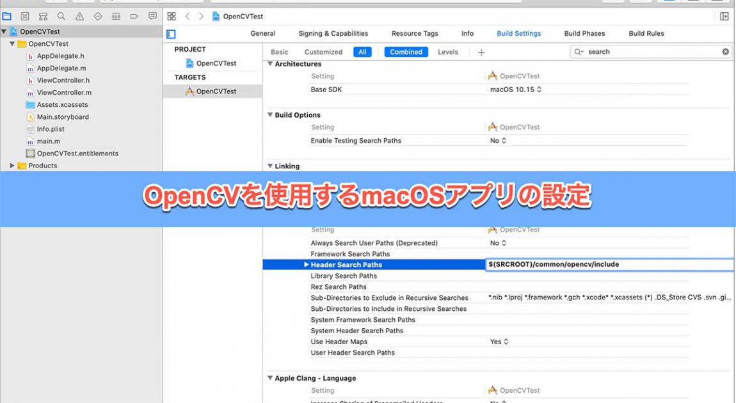Collapse Apple Clang - Language section
Image resolution: width=736 pixels, height=403 pixels.
[270, 378]
